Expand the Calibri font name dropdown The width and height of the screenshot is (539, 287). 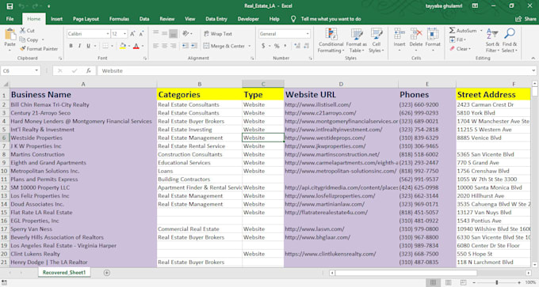coord(108,34)
